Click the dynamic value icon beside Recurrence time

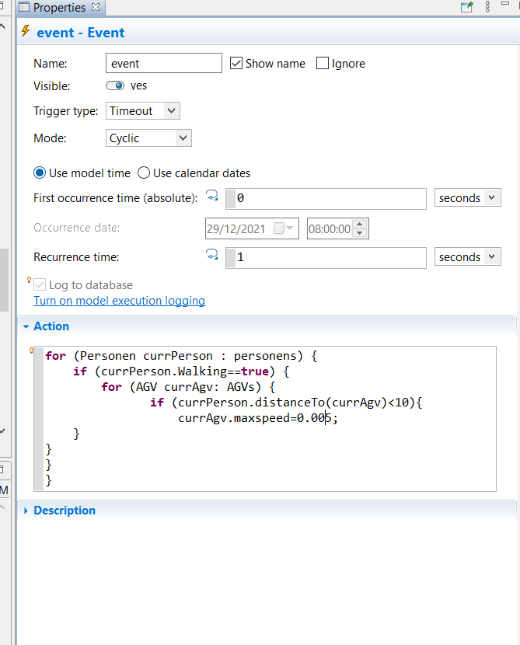point(212,254)
